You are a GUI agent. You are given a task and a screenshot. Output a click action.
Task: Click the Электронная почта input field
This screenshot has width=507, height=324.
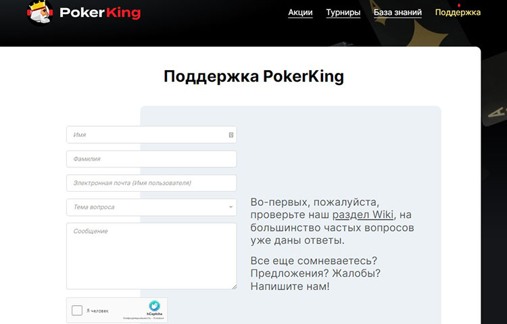151,183
